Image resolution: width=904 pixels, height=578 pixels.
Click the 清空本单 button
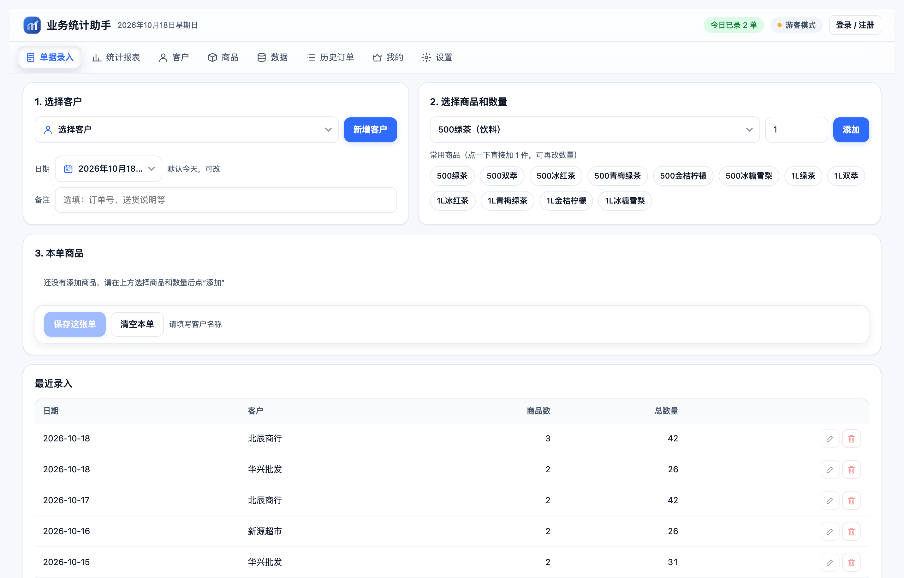coord(137,324)
